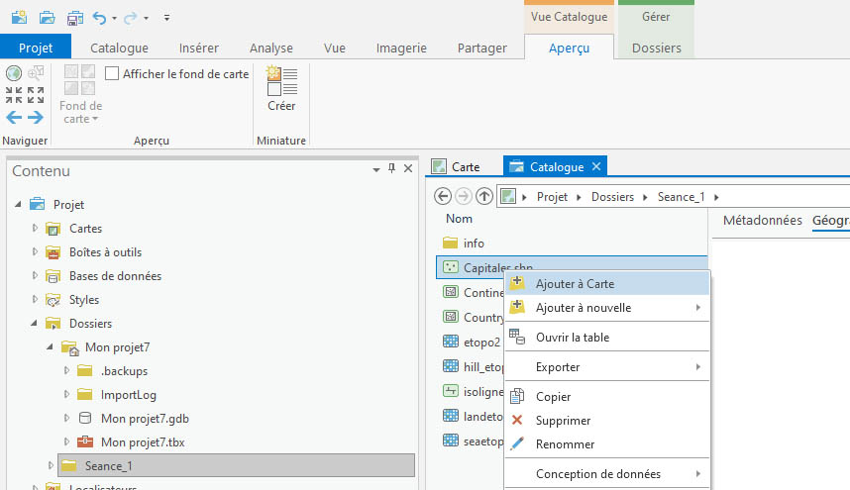
Task: Expand the Cartes tree node
Action: 36,229
